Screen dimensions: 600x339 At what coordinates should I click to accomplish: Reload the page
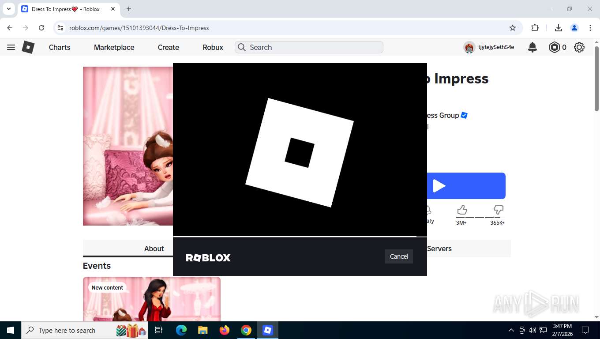(41, 28)
